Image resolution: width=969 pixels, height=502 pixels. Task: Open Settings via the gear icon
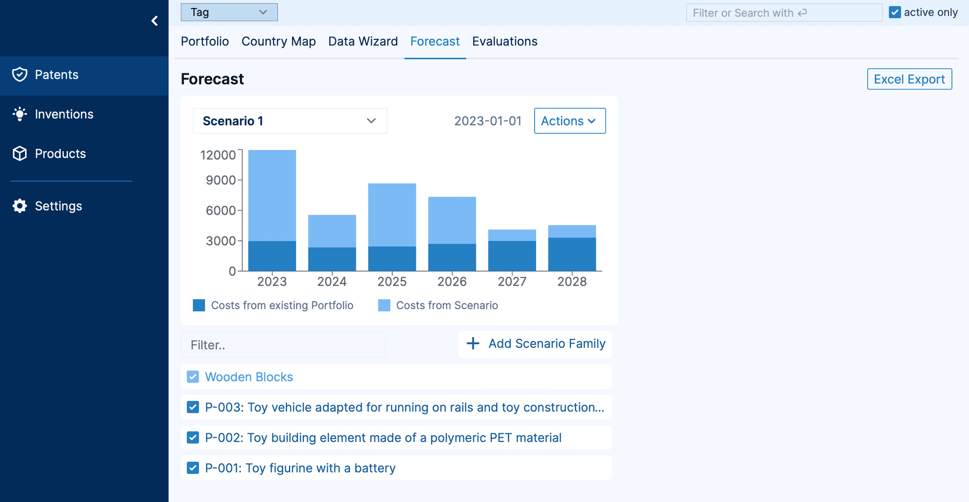[20, 206]
